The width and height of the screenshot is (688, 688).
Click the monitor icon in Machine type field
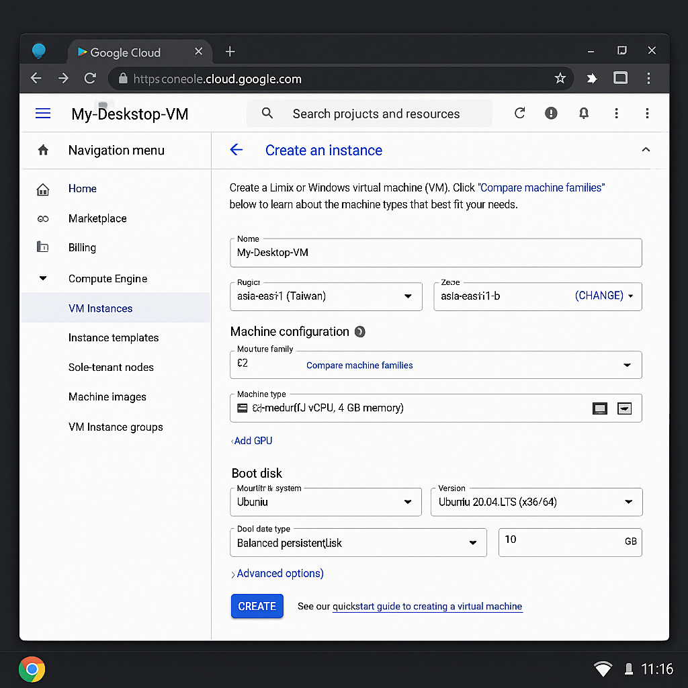[x=600, y=408]
